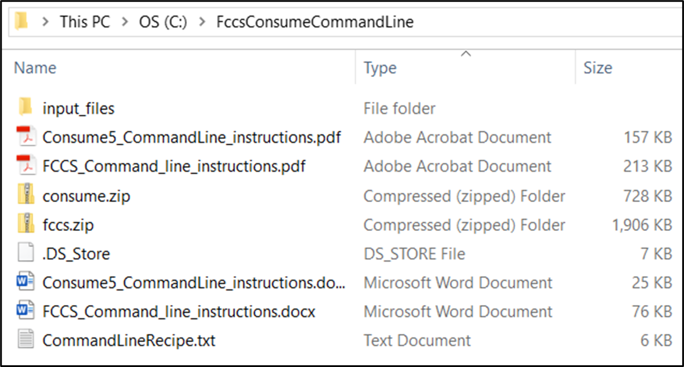Select FCCS_Command_line_instructions.docx file name
Screen dimensions: 684x367
click(179, 311)
